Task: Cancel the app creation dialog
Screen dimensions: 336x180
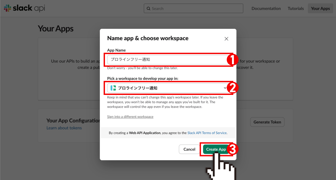Action: [189, 149]
